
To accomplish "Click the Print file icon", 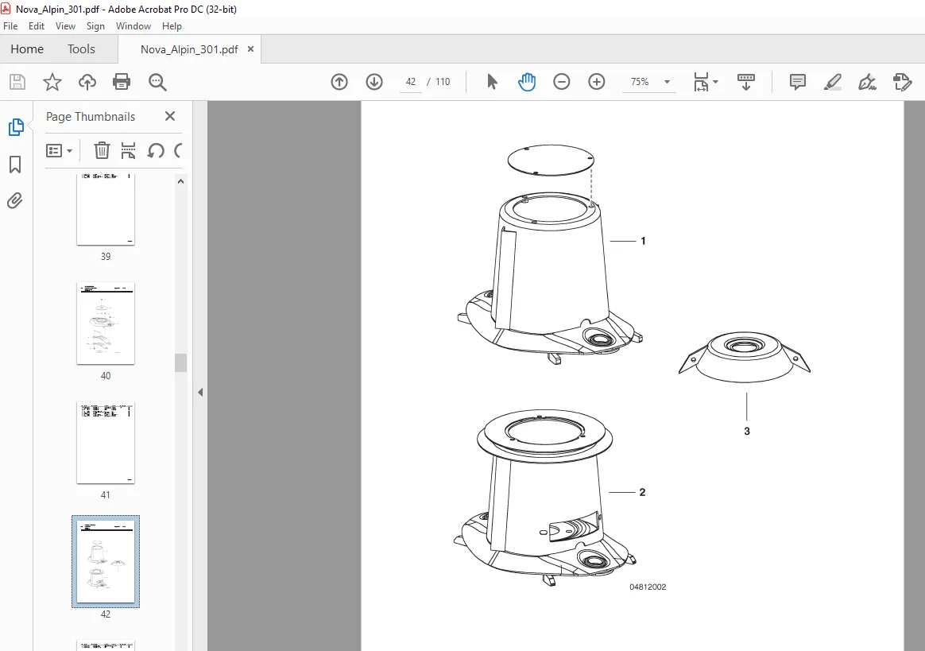I will tap(122, 82).
